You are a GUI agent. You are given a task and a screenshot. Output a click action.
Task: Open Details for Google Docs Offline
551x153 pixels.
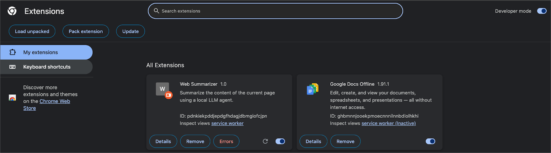coord(313,141)
